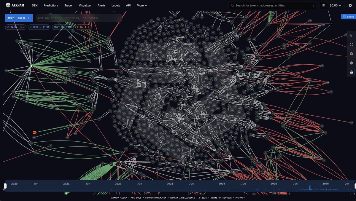Click the Share button

[348, 17]
